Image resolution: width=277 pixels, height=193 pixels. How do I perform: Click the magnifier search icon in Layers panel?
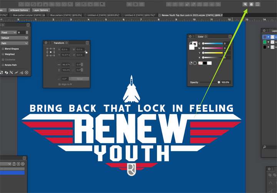click(x=265, y=147)
